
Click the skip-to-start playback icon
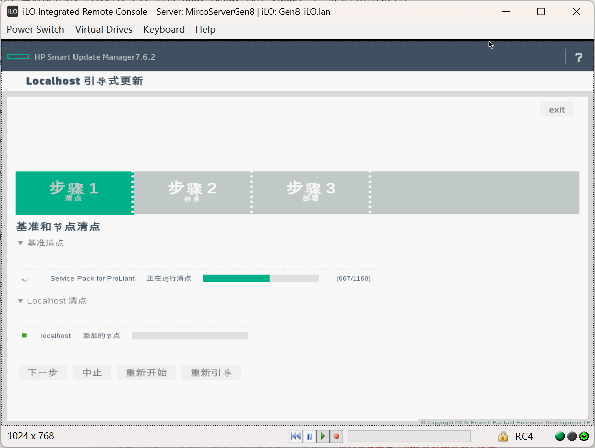(x=295, y=436)
